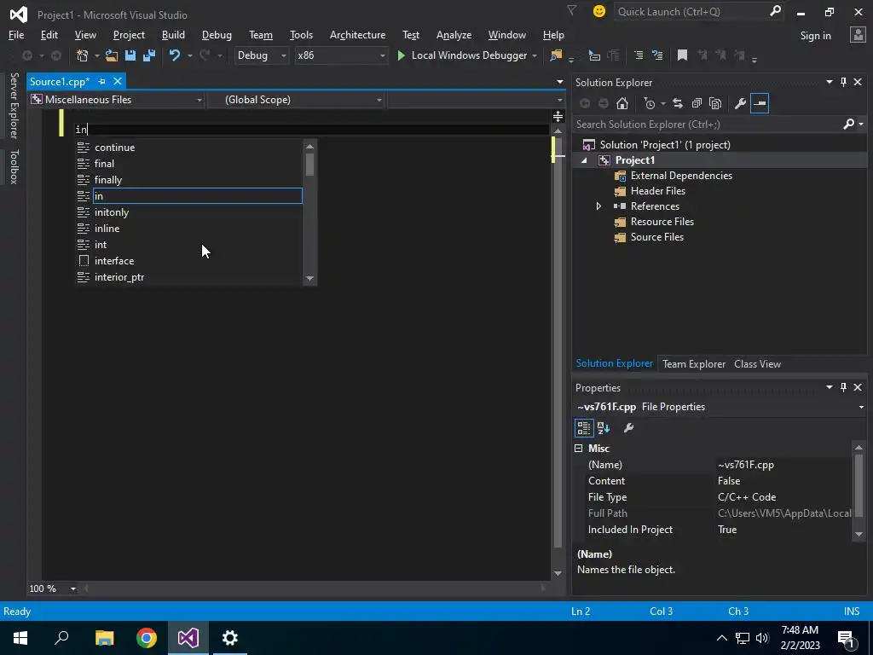Sort properties alphabetically

(604, 428)
